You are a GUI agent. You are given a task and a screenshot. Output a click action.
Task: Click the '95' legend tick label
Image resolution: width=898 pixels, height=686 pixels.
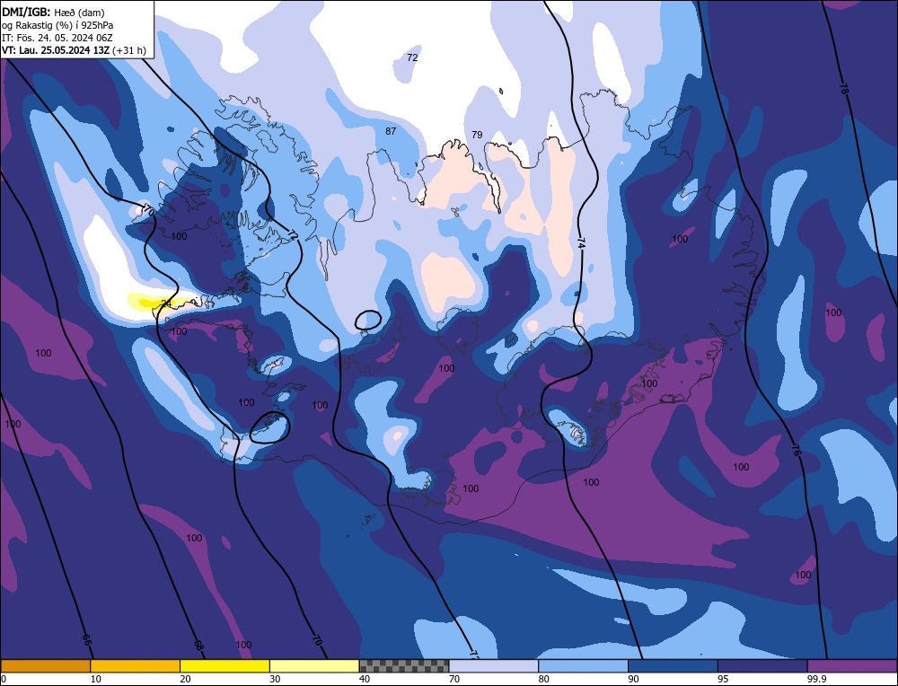[723, 679]
